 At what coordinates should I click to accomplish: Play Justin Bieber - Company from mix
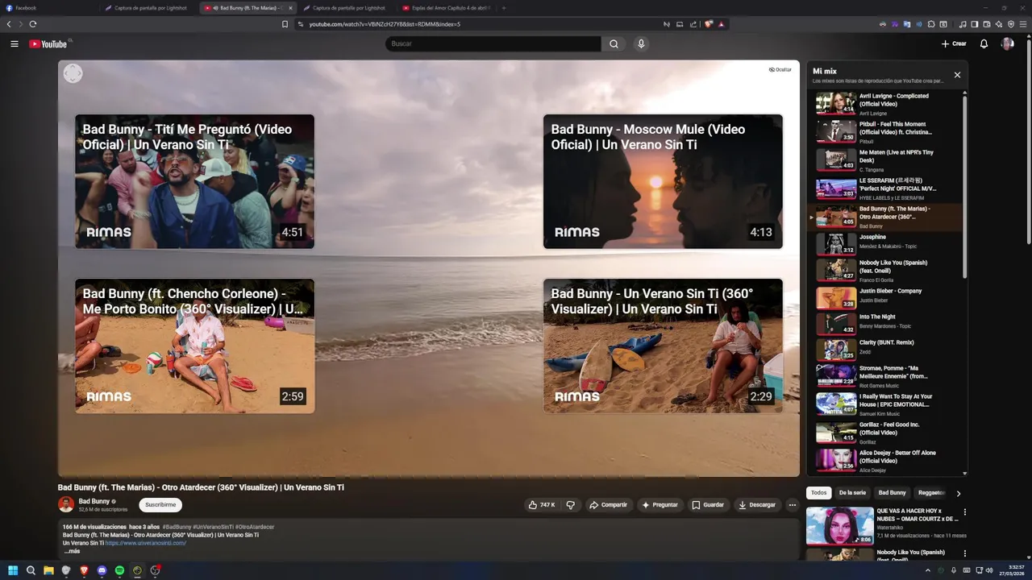pyautogui.click(x=885, y=297)
